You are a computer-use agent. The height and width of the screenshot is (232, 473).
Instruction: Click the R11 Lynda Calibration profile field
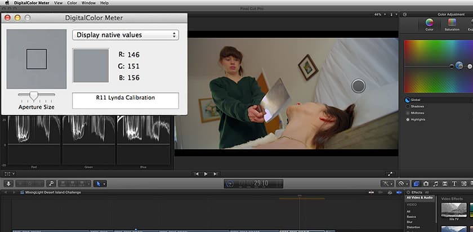tap(126, 100)
